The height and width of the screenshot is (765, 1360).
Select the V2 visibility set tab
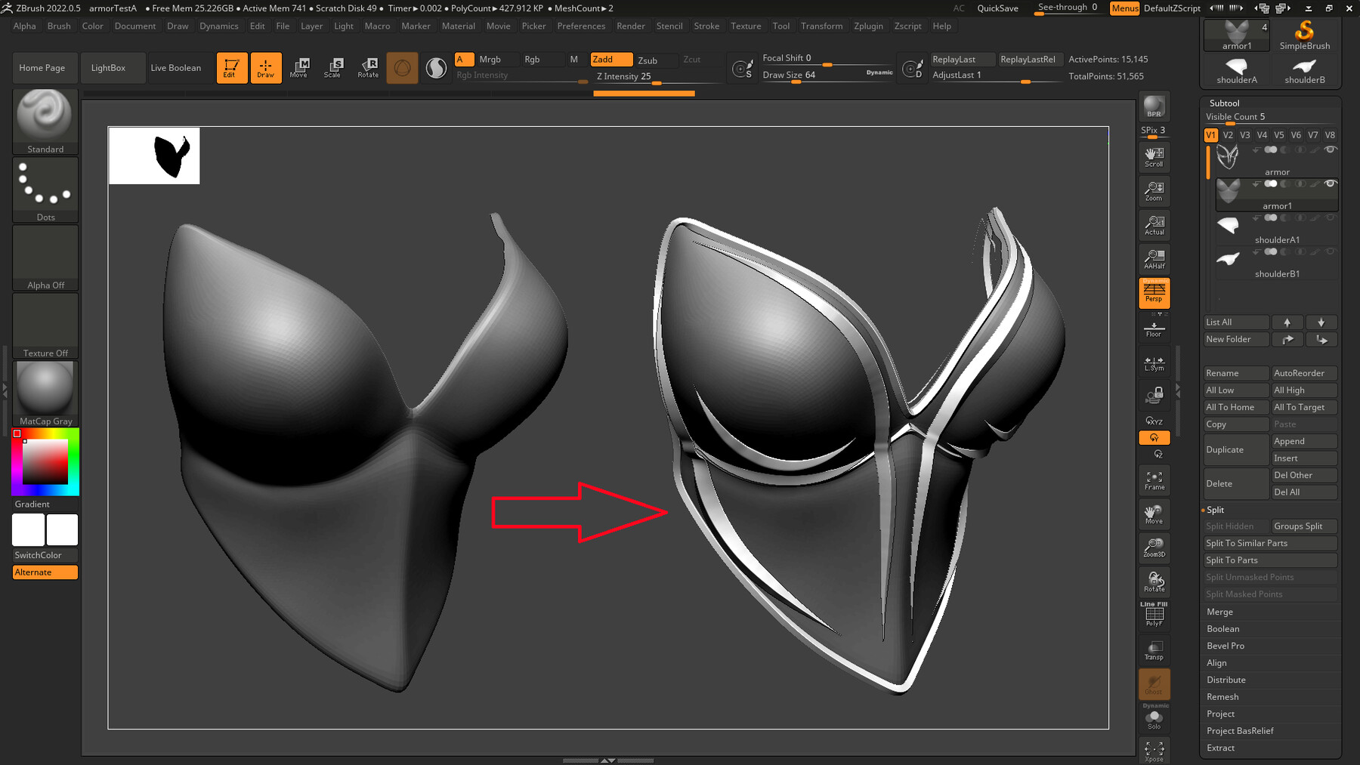tap(1228, 135)
